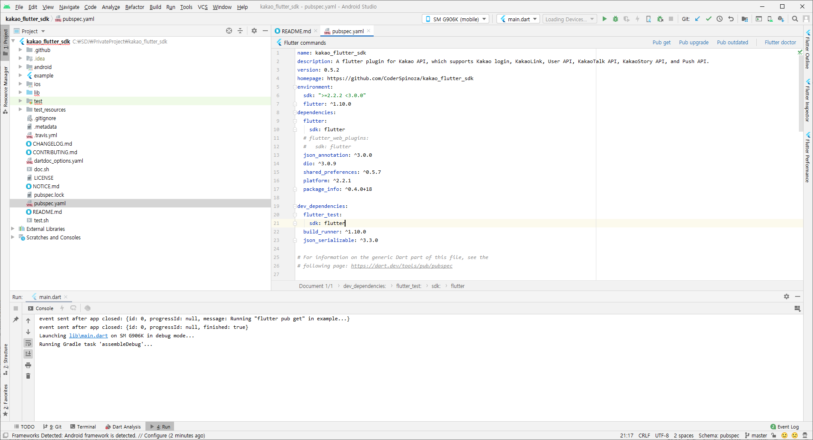
Task: Collapse all in the Project panel
Action: [x=240, y=31]
